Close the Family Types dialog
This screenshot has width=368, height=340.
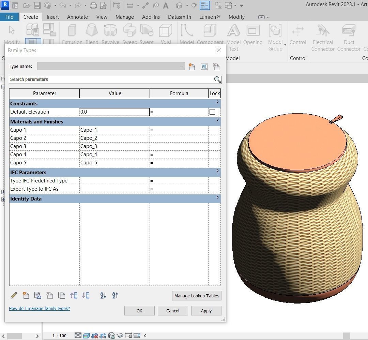218,50
